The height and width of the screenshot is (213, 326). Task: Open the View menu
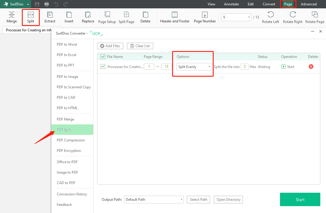211,4
